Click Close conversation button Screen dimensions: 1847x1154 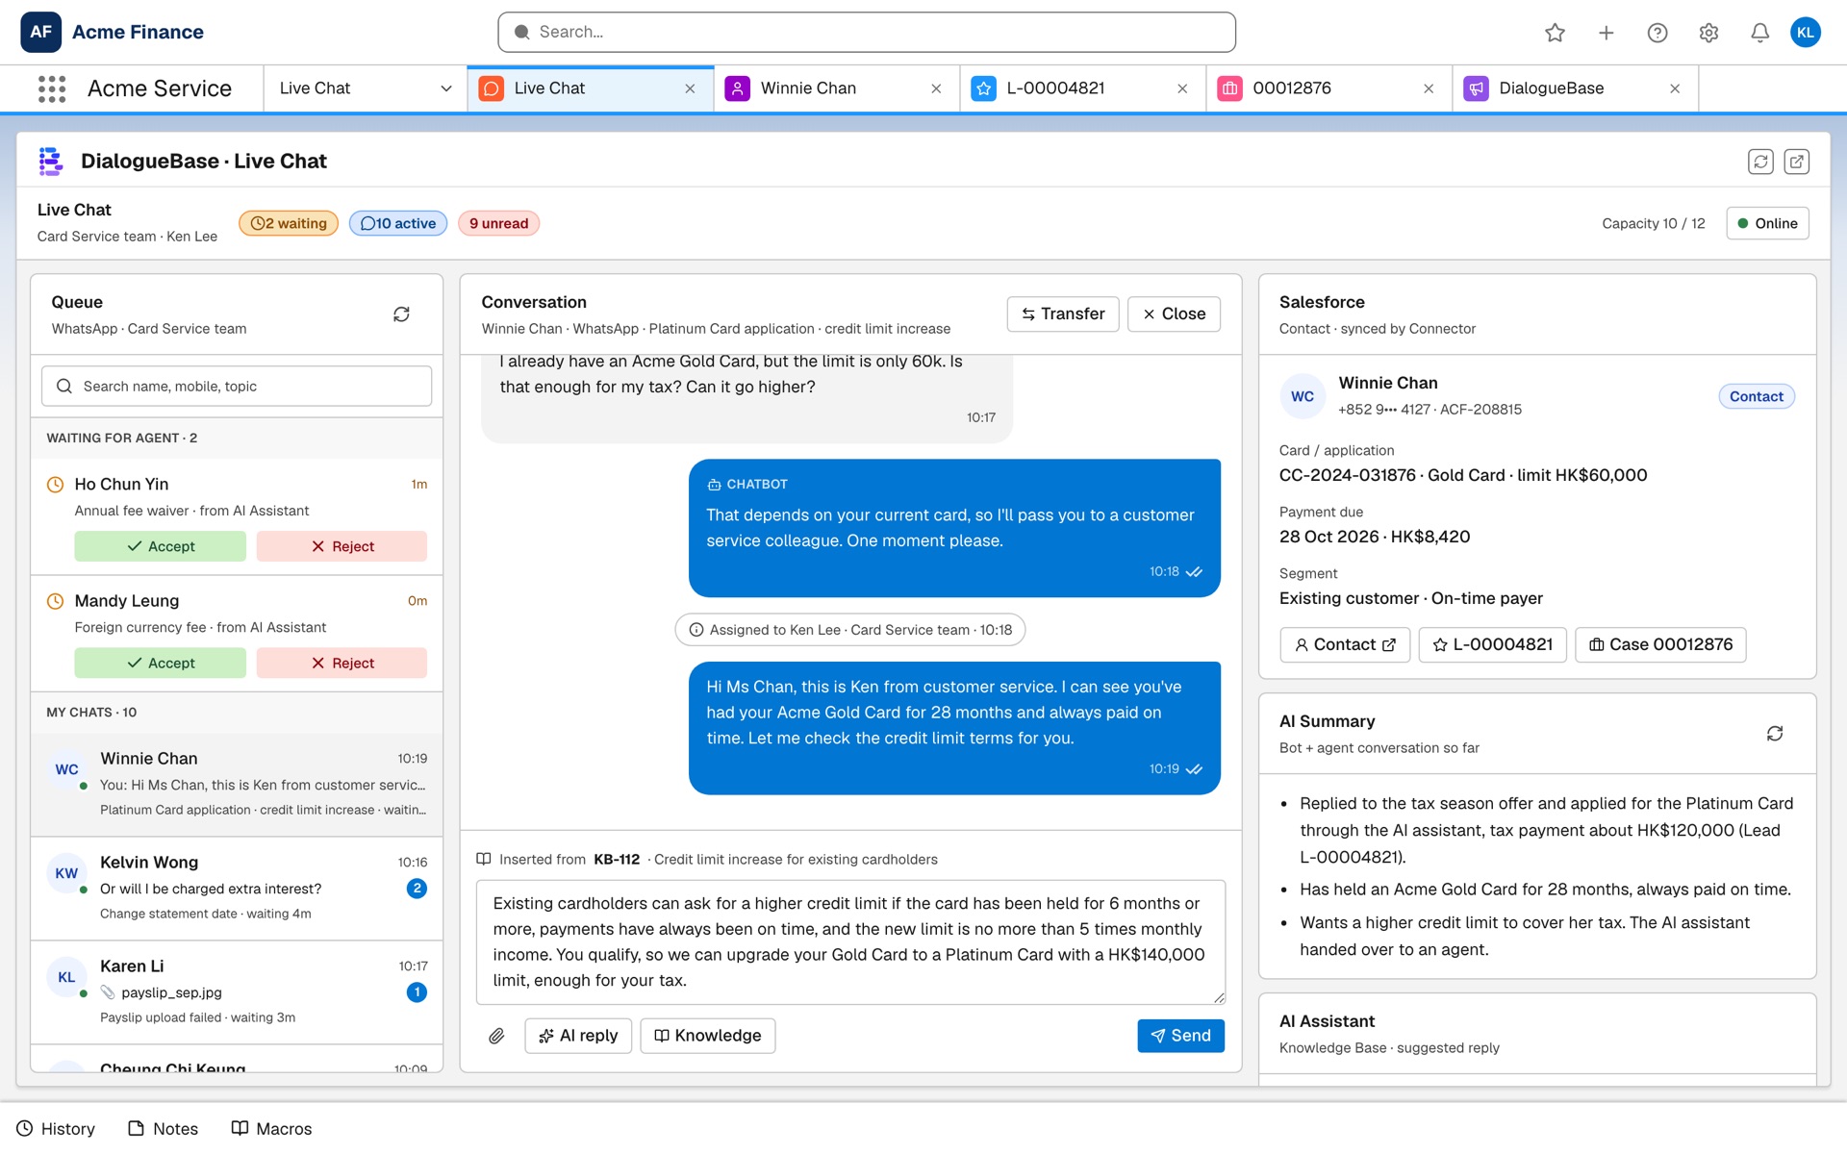tap(1174, 314)
